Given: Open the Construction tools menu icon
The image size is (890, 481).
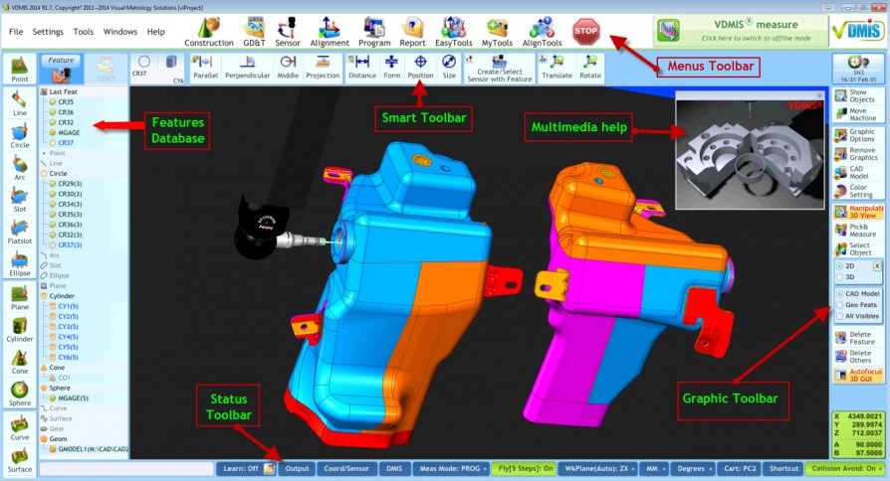Looking at the screenshot, I should point(209,32).
